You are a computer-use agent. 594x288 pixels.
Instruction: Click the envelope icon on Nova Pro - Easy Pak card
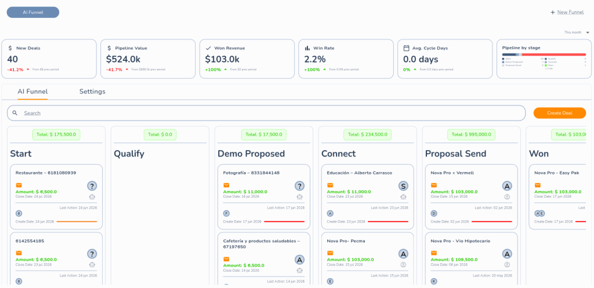pos(538,185)
